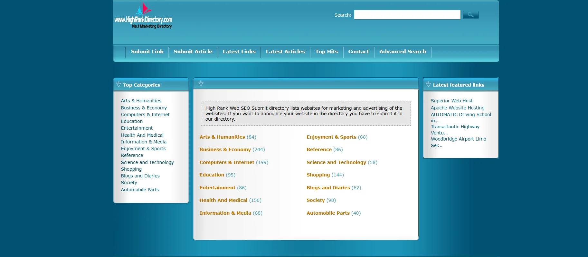The image size is (588, 257).
Task: Go to Latest Articles
Action: click(x=285, y=51)
